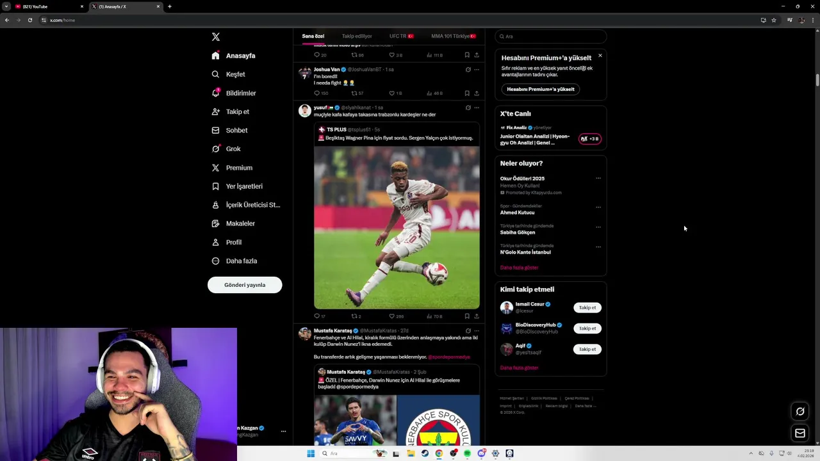Screen dimensions: 820x461
Task: Follow Aqif
Action: (x=587, y=349)
